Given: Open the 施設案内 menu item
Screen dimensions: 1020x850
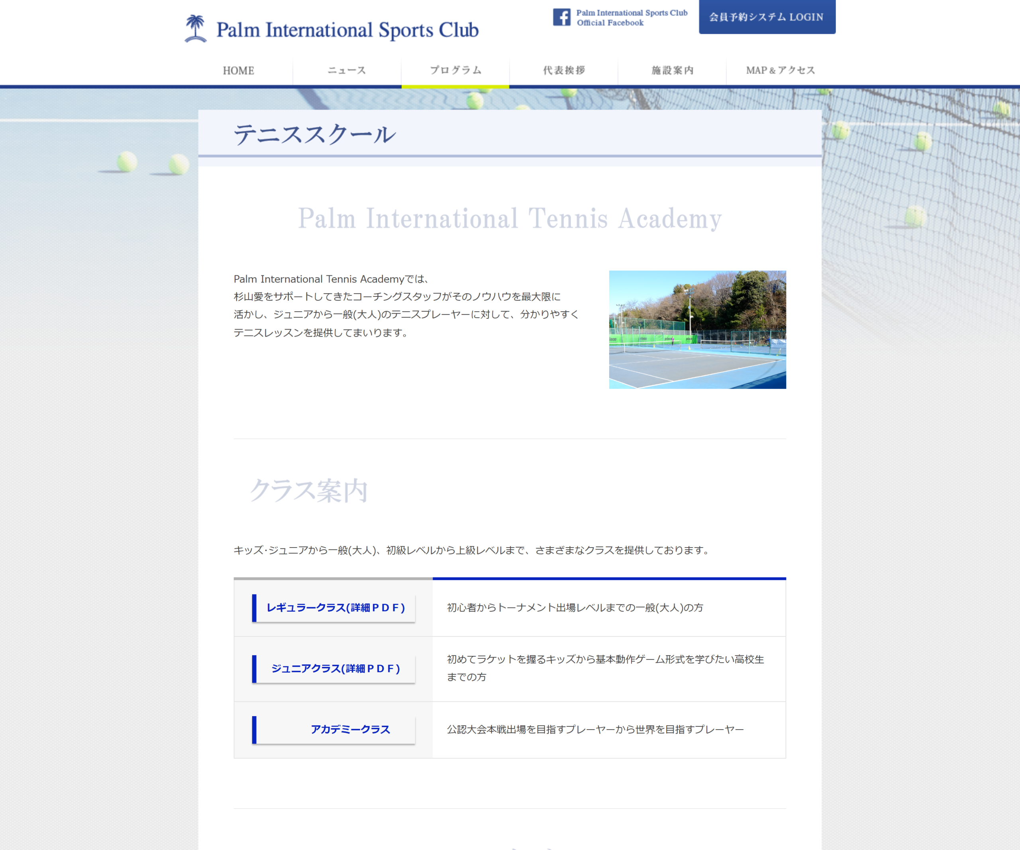Looking at the screenshot, I should (x=672, y=71).
